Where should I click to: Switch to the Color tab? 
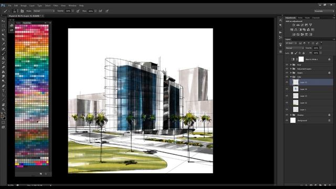pos(19,23)
